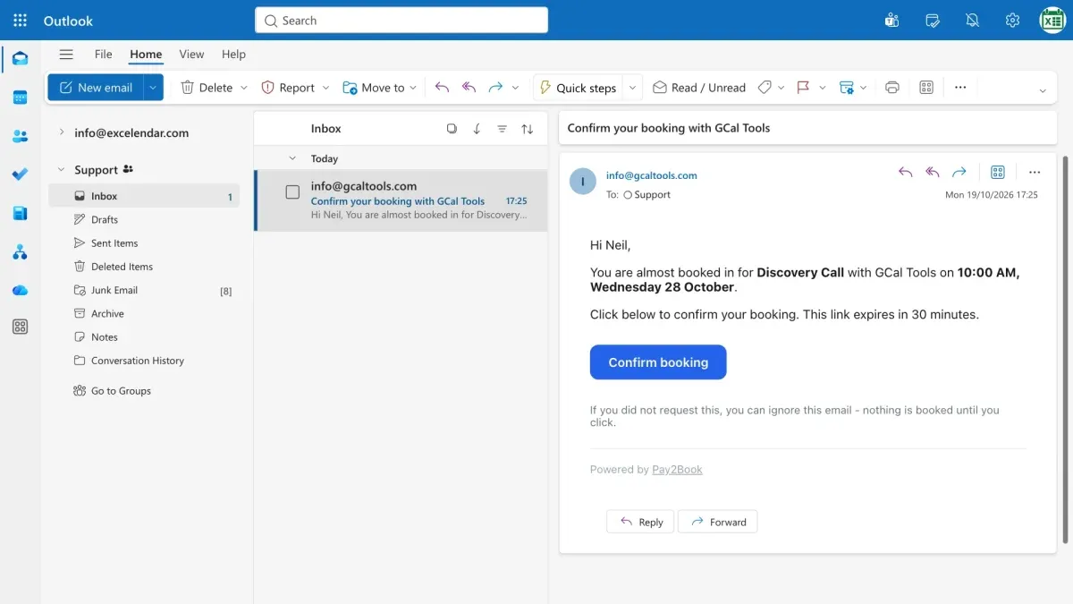The height and width of the screenshot is (604, 1073).
Task: Click the New email button
Action: (x=96, y=88)
